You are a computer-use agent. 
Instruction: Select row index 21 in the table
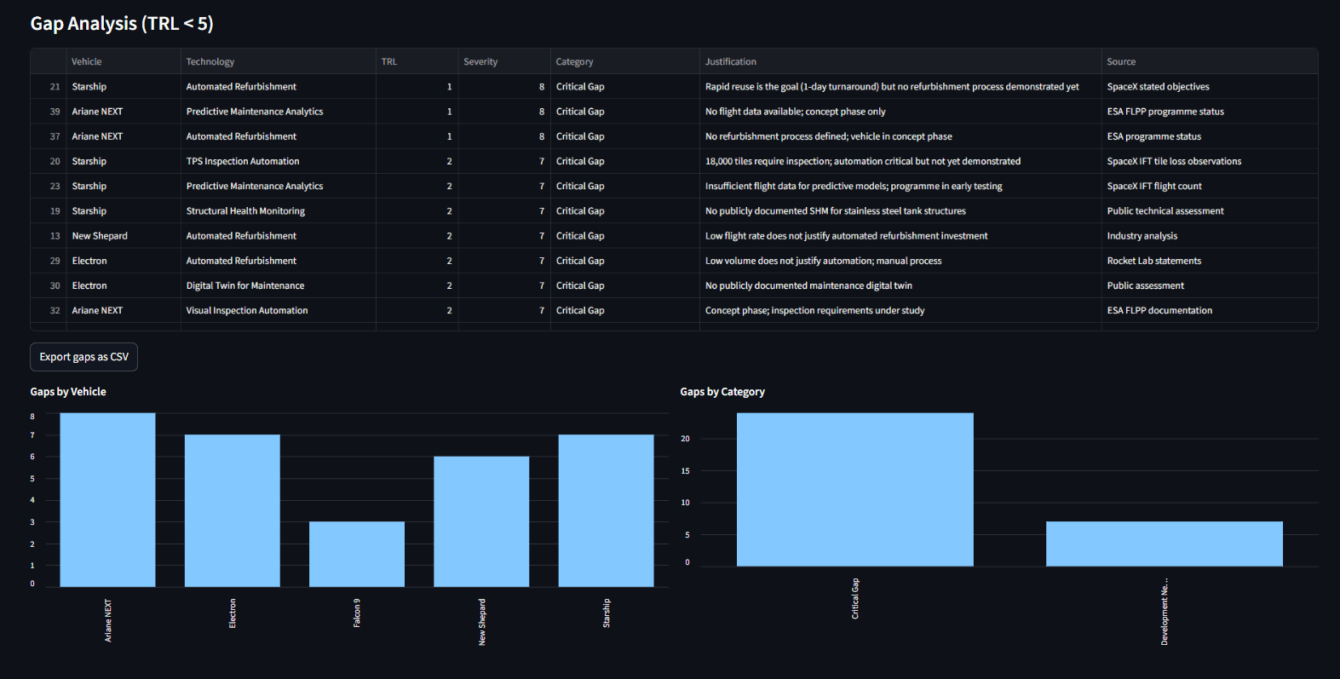[x=49, y=87]
